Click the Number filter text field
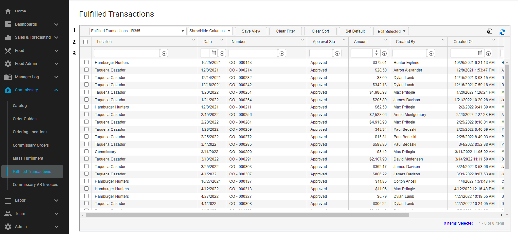 [x=253, y=53]
